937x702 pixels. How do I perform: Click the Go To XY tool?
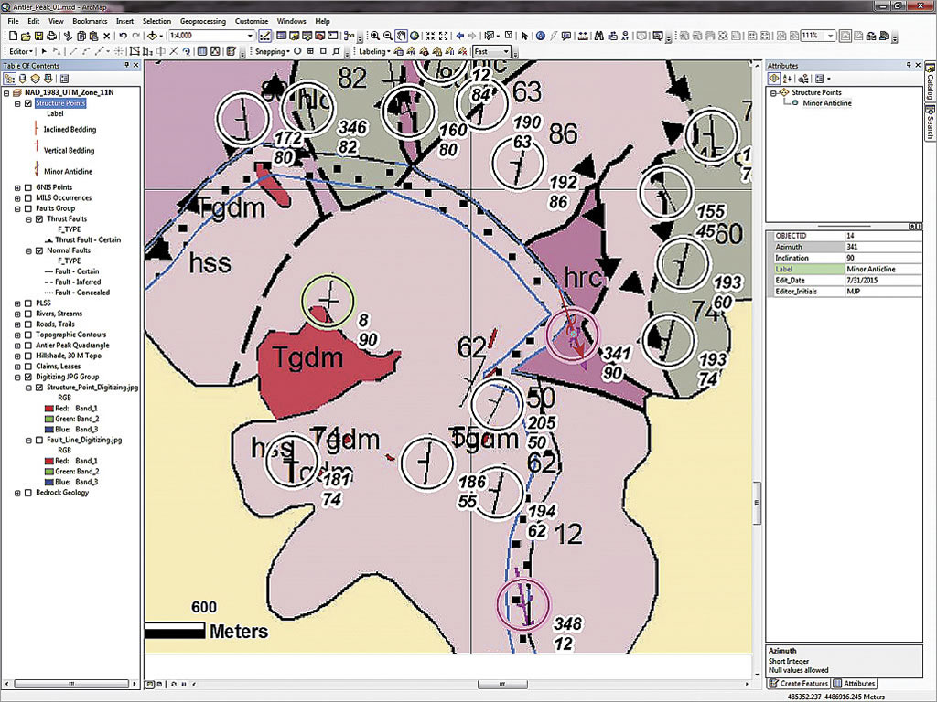point(623,35)
